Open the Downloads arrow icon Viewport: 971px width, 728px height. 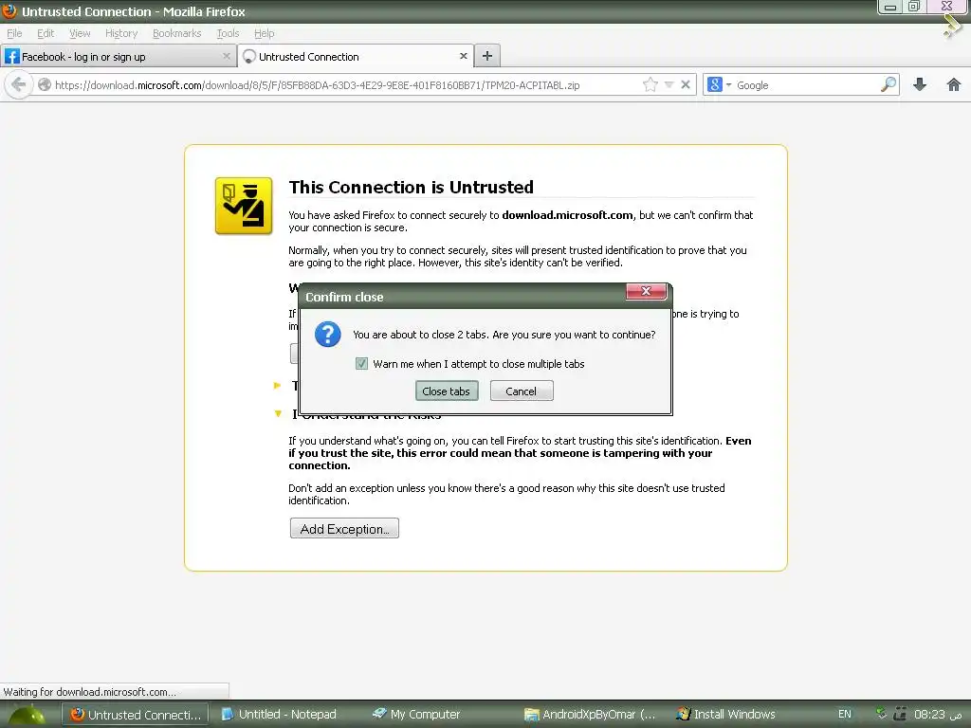point(920,84)
